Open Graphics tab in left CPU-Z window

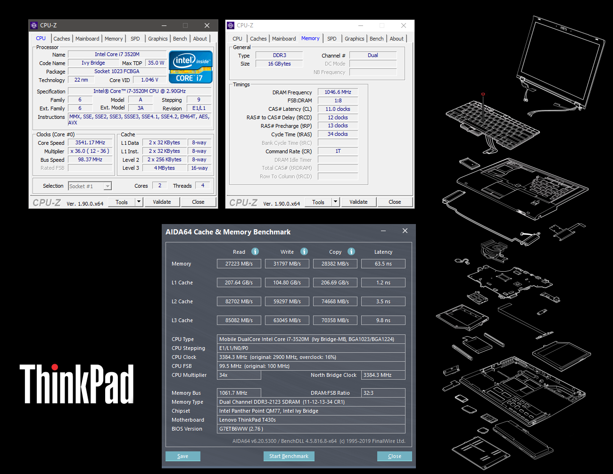coord(158,39)
